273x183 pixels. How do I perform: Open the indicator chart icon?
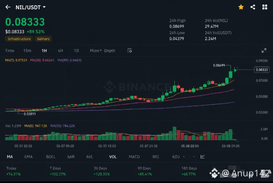pyautogui.click(x=202, y=157)
